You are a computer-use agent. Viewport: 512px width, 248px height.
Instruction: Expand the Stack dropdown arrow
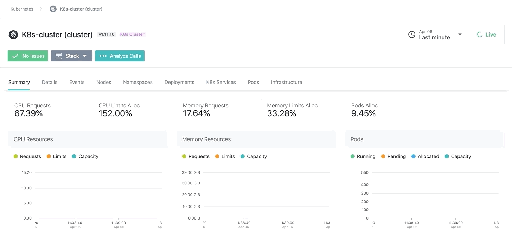(85, 56)
